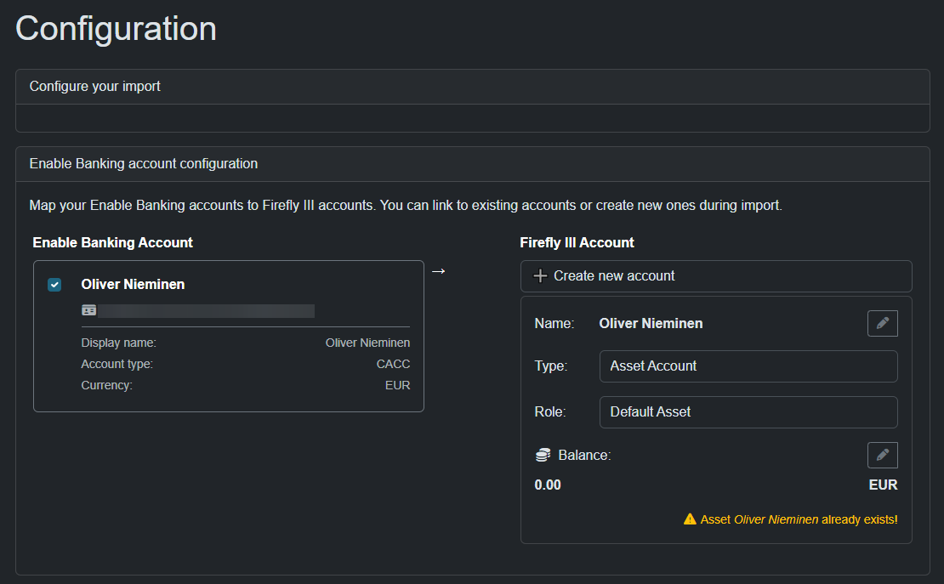This screenshot has height=584, width=944.
Task: Click the arrow icon between the account columns
Action: 437,270
